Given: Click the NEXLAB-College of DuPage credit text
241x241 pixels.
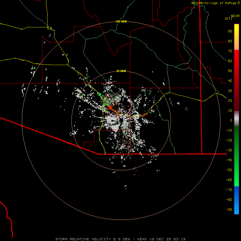Looking at the screenshot, I should click(214, 3).
